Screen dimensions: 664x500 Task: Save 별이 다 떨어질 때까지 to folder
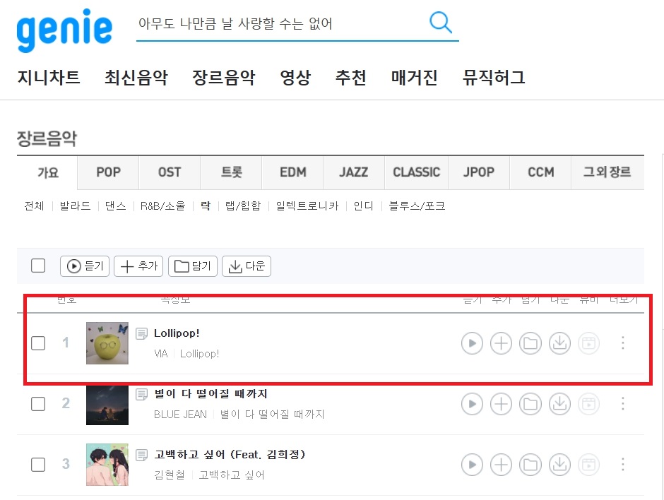530,404
